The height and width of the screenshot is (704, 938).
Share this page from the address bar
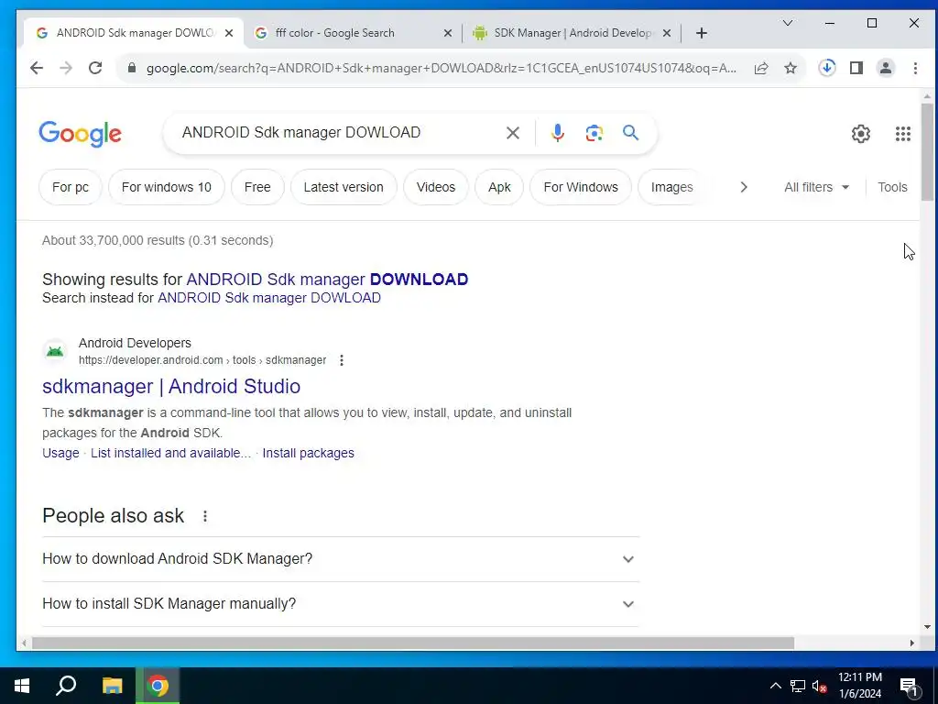[x=761, y=68]
